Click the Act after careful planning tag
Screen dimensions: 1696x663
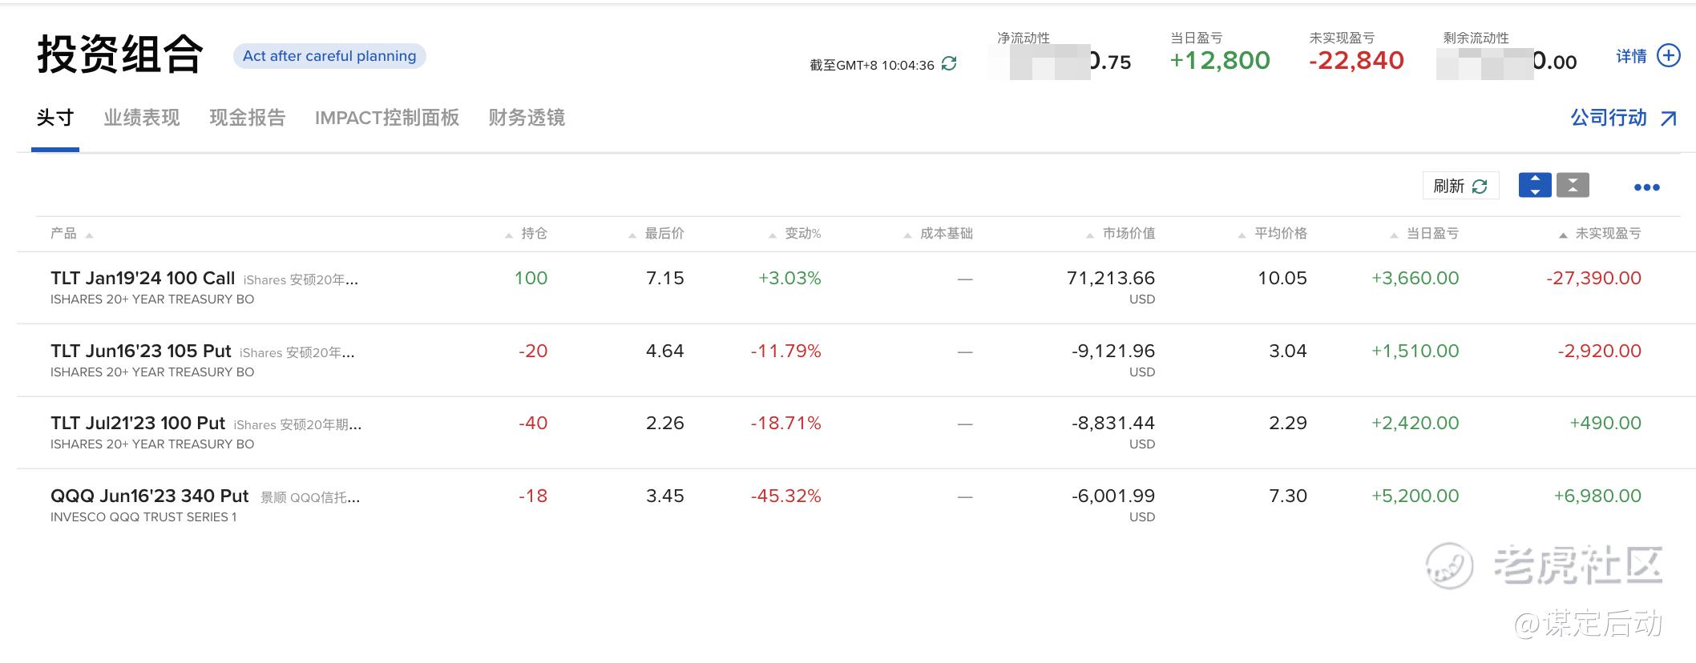(329, 56)
